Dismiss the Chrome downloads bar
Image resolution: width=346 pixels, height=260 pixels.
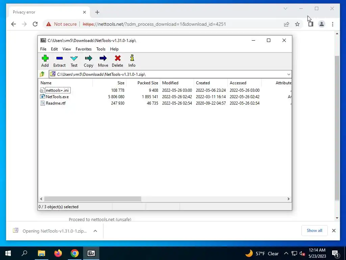(x=334, y=231)
